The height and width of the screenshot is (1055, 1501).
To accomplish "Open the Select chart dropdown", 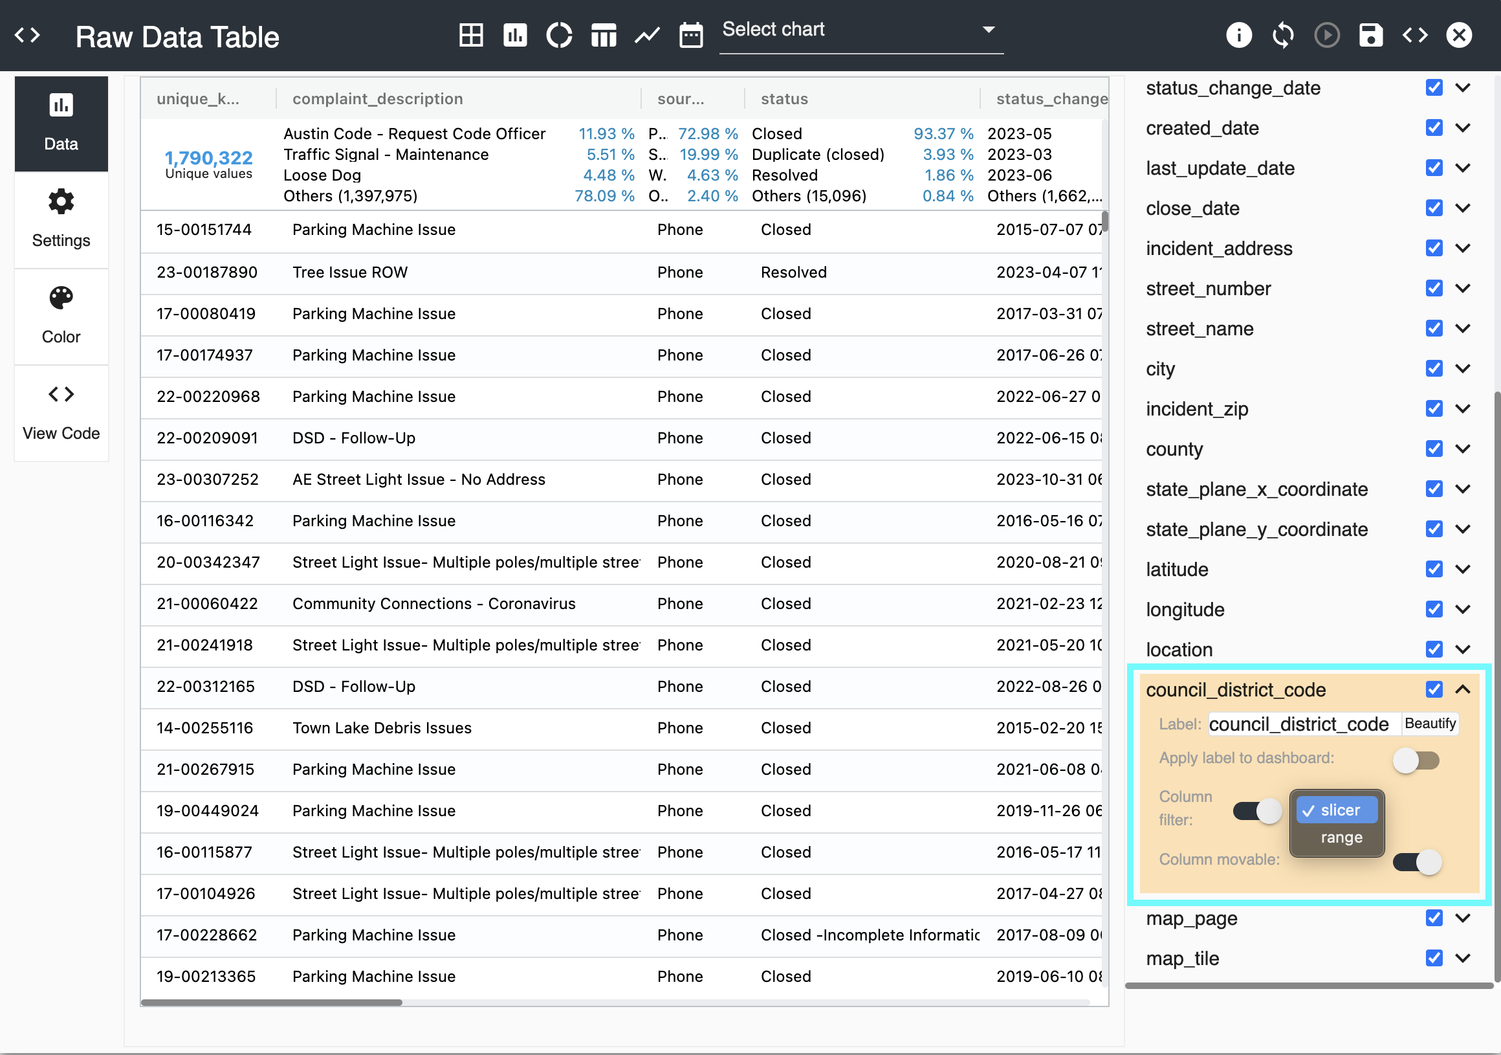I will (x=860, y=30).
